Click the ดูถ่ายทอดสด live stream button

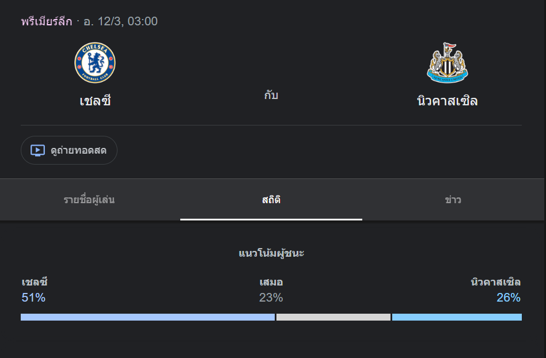(x=69, y=150)
